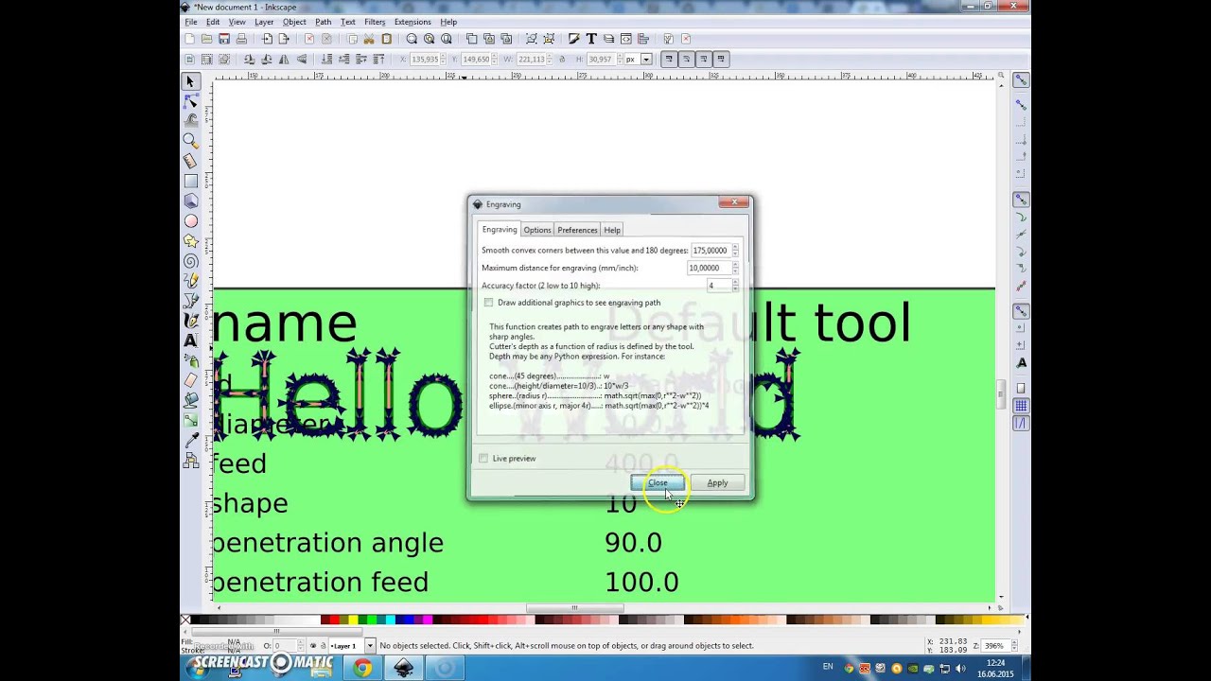The image size is (1211, 681).
Task: Switch to Options tab in Engraving
Action: click(537, 230)
